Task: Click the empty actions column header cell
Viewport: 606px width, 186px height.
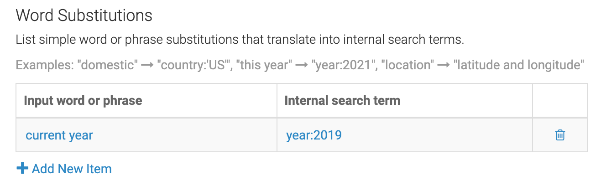Action: (x=560, y=100)
